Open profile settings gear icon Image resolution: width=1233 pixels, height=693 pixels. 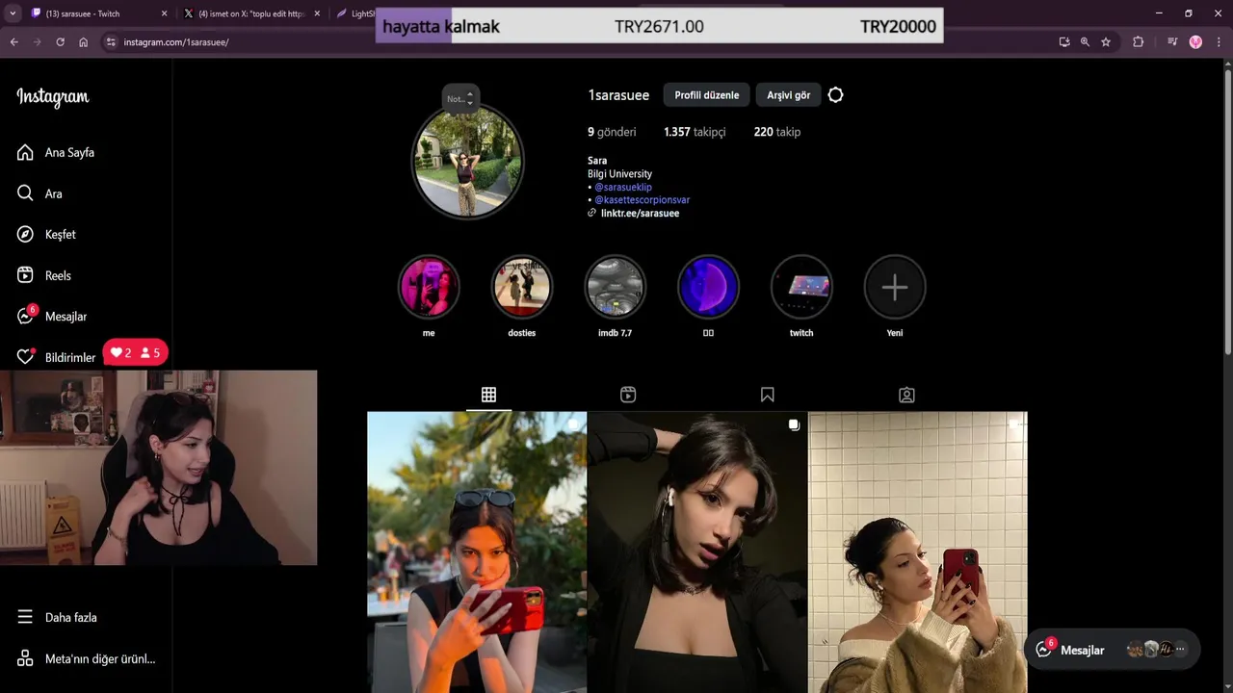coord(835,95)
